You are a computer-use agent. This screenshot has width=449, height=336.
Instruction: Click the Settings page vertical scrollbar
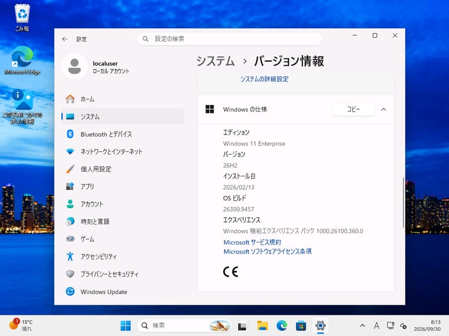coord(403,202)
